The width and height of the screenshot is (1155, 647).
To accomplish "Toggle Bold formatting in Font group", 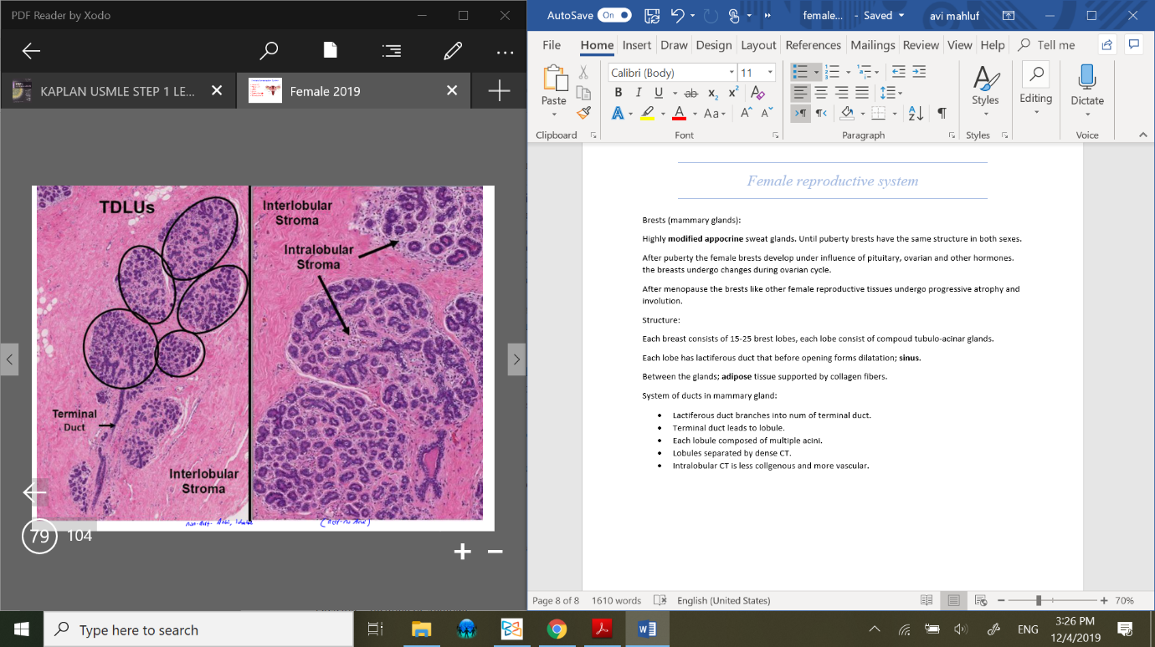I will tap(619, 93).
